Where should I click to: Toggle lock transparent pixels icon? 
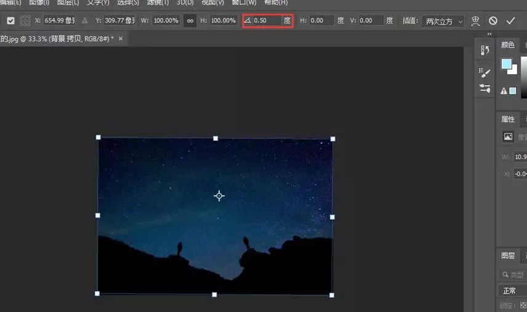tap(523, 305)
